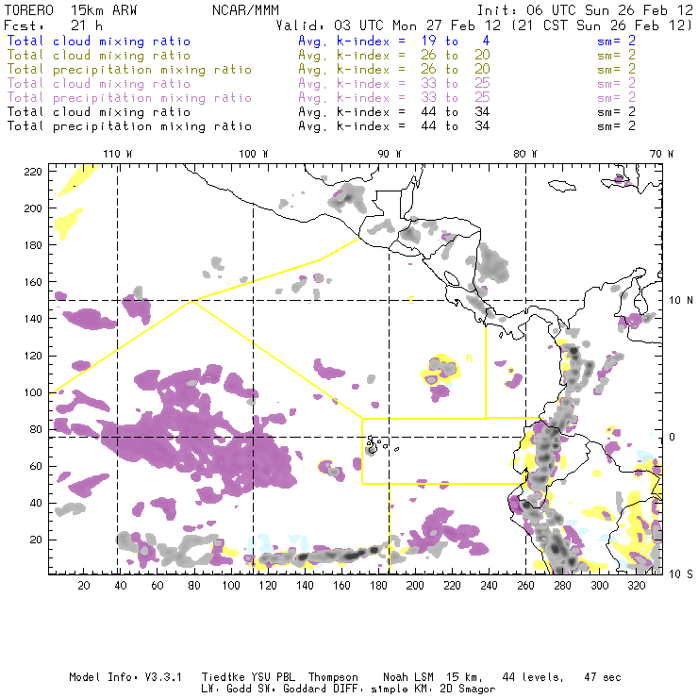Click "Model Info: V3.3.1" footer text
The height and width of the screenshot is (698, 698).
coord(125,677)
